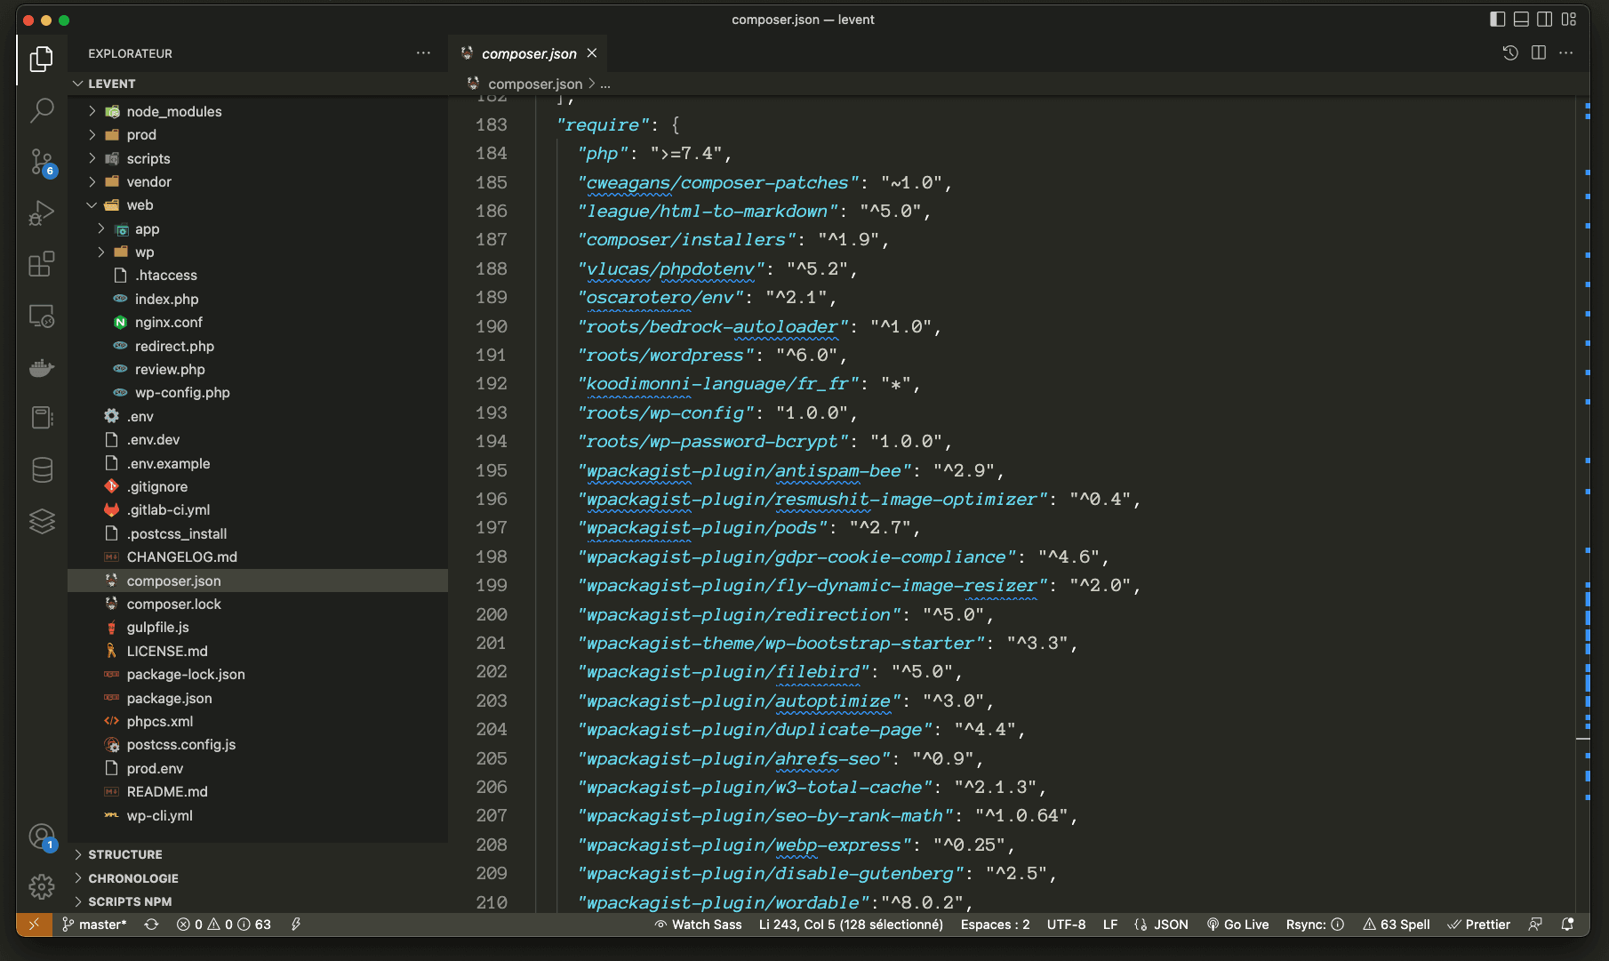Screen dimensions: 1609x961
Task: Click the feedback person icon in status bar
Action: (1535, 925)
